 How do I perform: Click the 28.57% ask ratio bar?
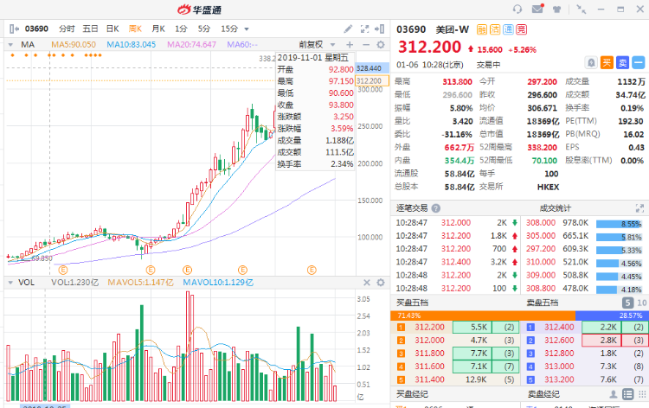coord(612,316)
